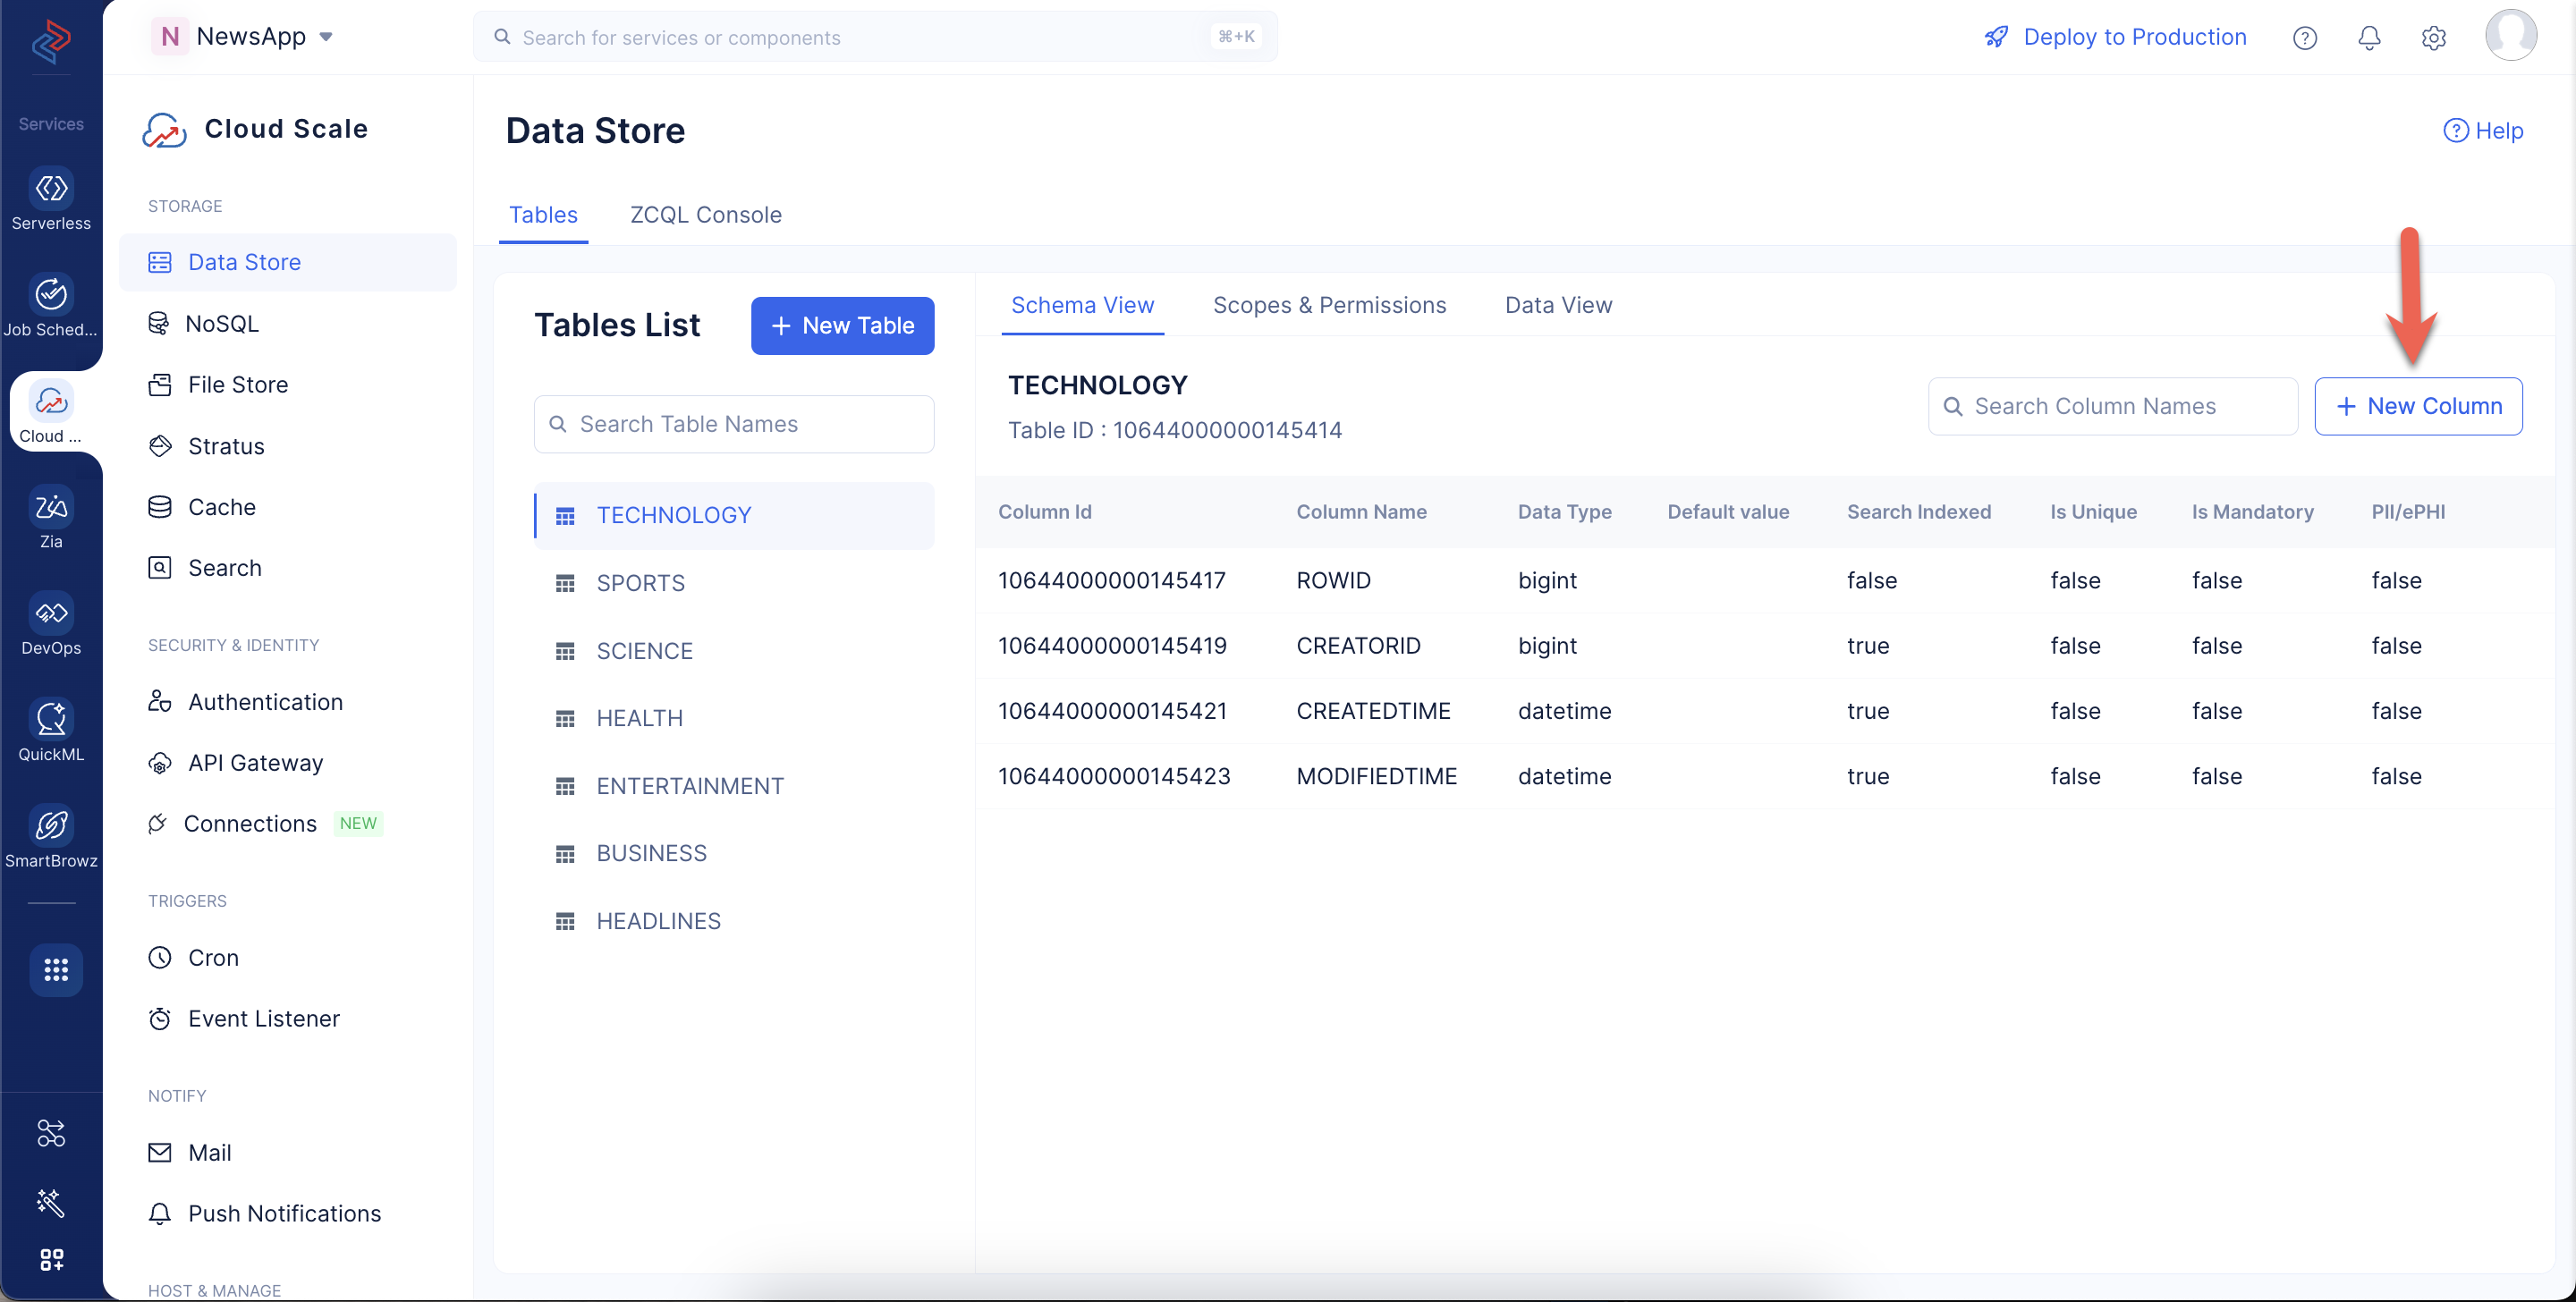
Task: Switch to the Data View tab
Action: (1558, 305)
